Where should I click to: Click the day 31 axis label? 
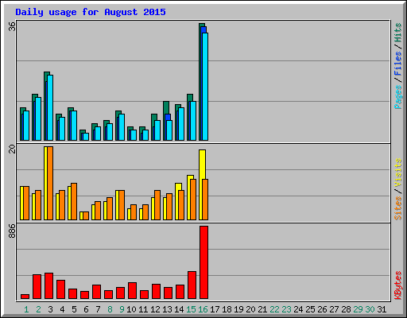click(x=382, y=309)
